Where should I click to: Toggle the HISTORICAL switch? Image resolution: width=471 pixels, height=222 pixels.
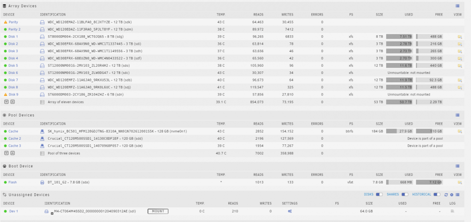tap(437, 194)
